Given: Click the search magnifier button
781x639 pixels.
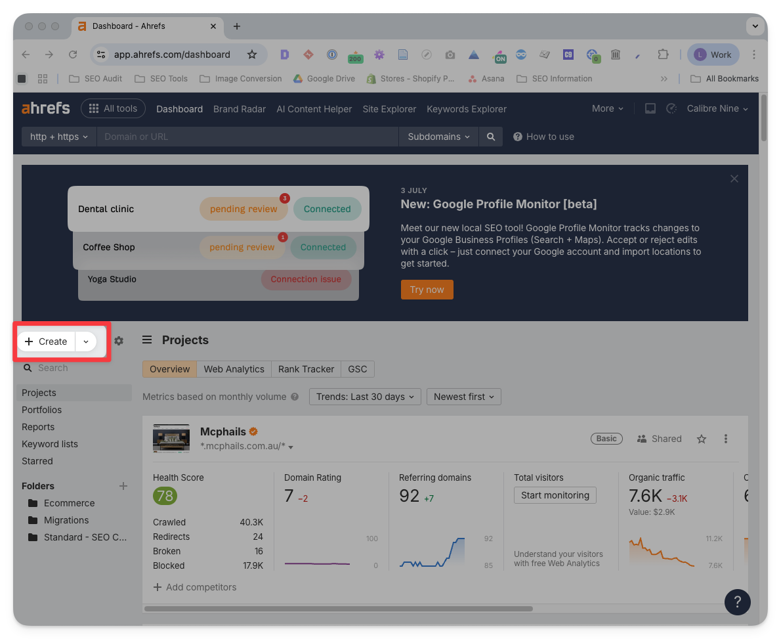Looking at the screenshot, I should tap(490, 137).
